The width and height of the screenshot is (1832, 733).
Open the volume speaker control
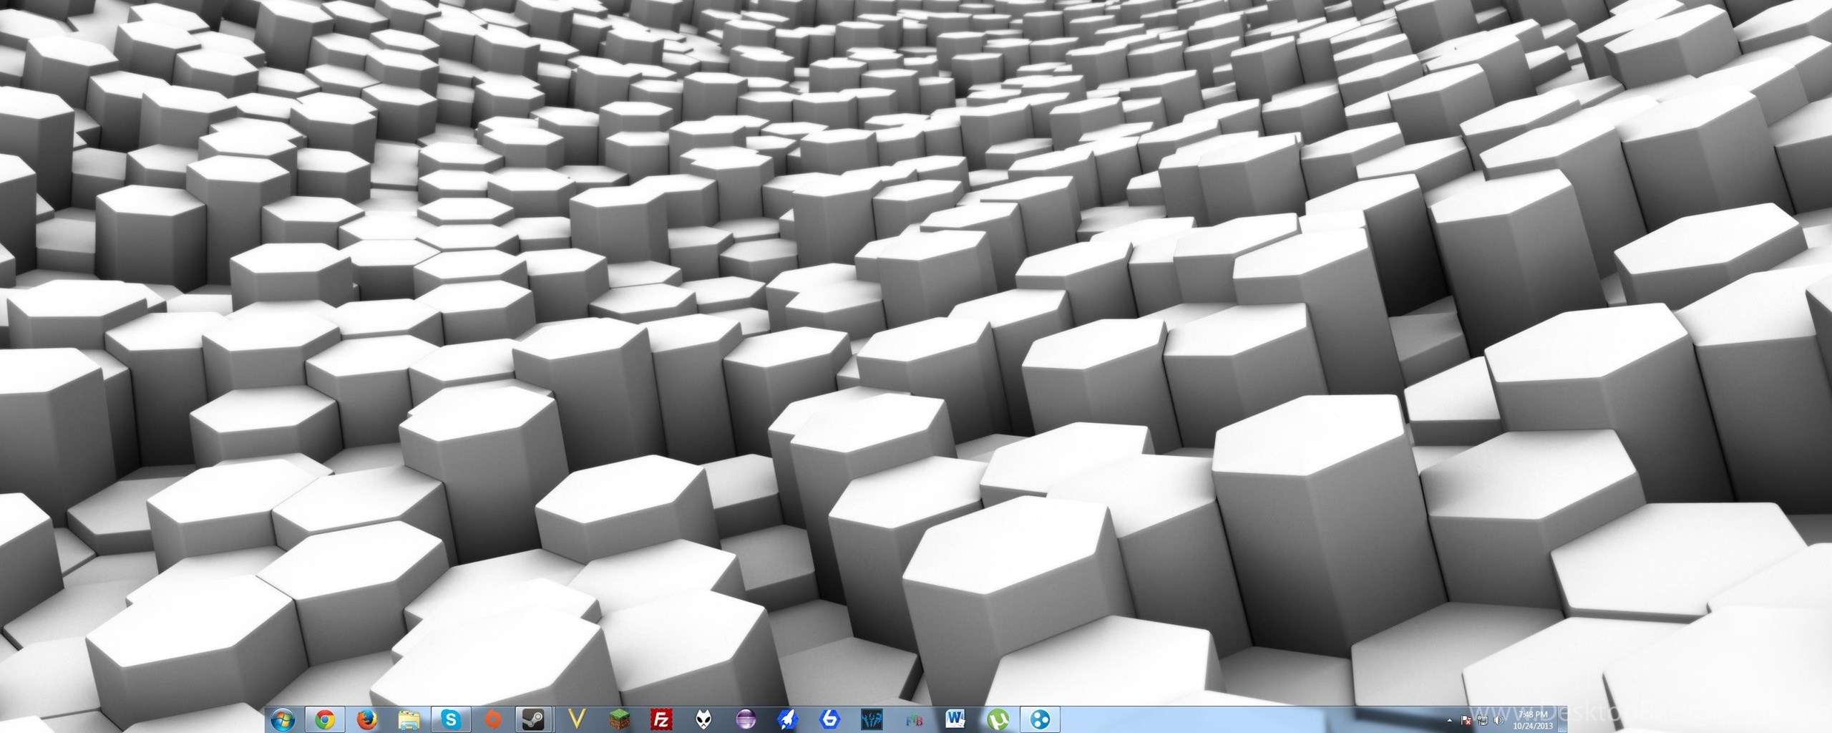tap(1498, 720)
